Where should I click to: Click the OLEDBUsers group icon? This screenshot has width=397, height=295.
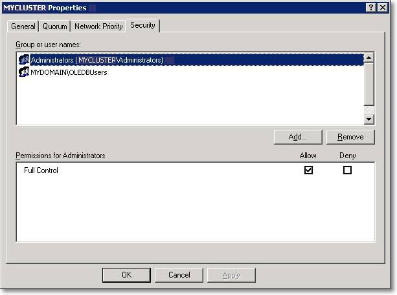(x=24, y=72)
